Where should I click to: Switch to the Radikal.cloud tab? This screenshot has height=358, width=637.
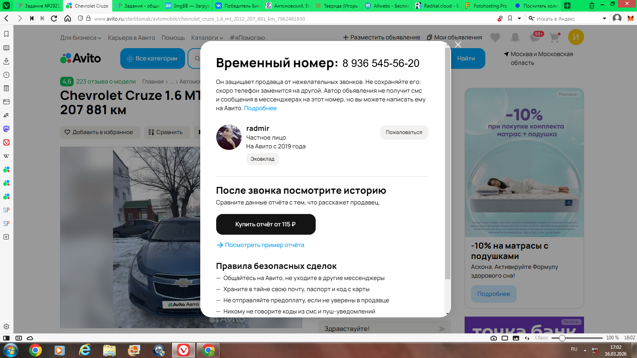click(437, 6)
